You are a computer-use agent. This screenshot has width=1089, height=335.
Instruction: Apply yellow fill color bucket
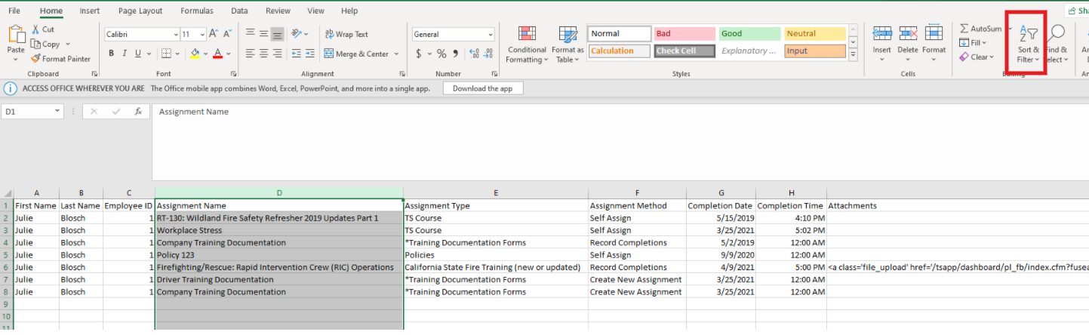tap(195, 54)
